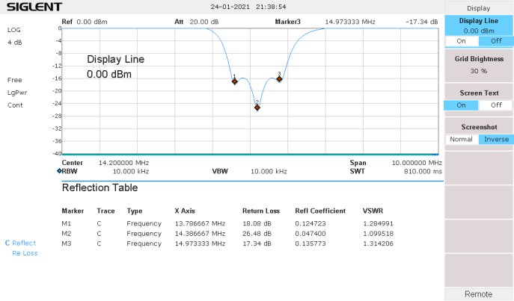Set Screen Text to On
514x301 pixels.
coord(462,105)
